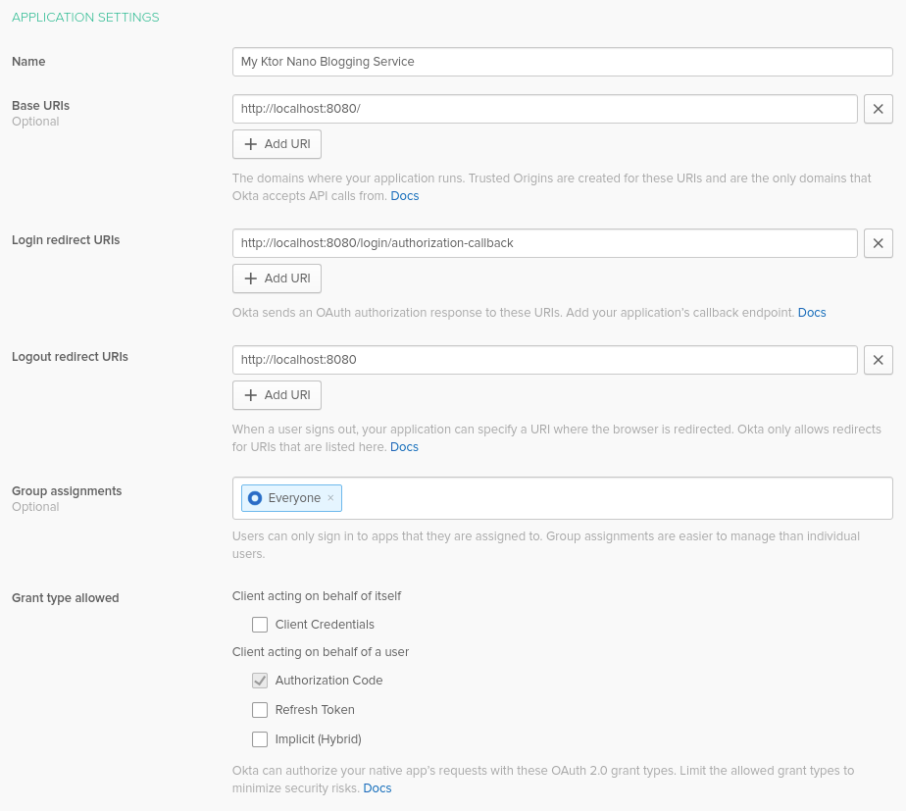Focus the Login redirect URIs input field
The image size is (906, 811).
[544, 243]
